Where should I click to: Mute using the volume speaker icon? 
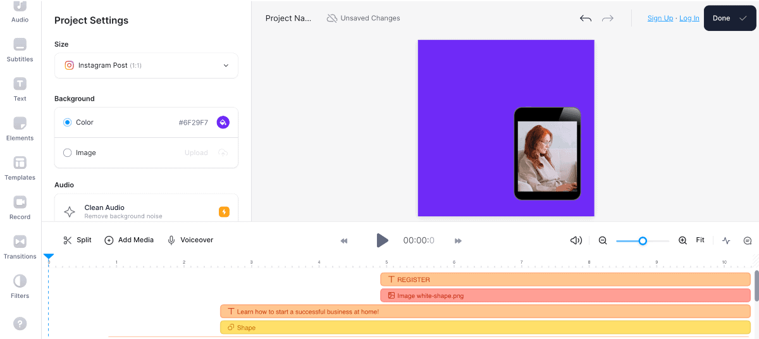click(x=576, y=240)
